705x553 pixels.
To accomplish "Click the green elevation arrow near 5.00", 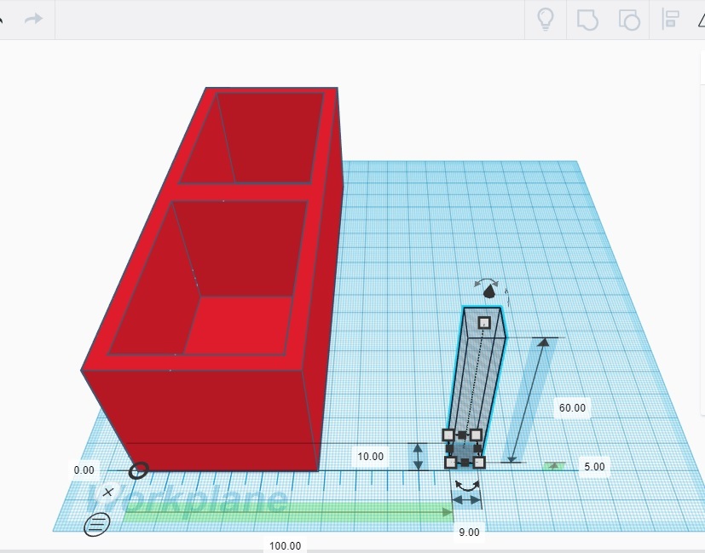I will (x=554, y=466).
